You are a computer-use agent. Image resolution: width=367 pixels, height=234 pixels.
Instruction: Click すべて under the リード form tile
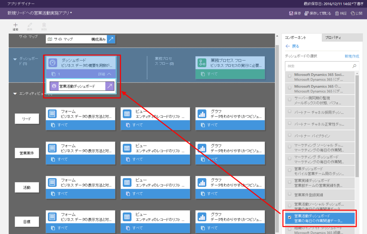tap(62, 125)
